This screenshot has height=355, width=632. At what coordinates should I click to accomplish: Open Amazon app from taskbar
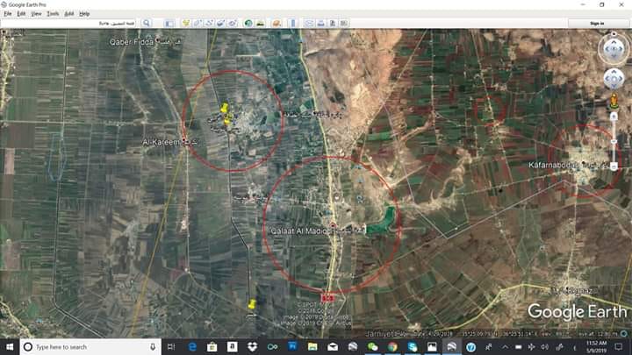(x=232, y=347)
